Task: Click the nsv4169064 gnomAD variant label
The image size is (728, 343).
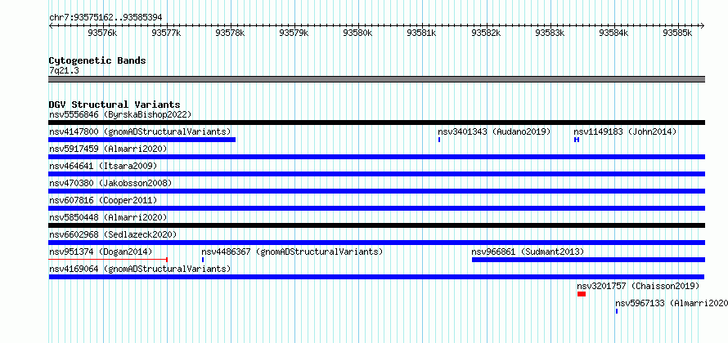Action: coord(140,269)
